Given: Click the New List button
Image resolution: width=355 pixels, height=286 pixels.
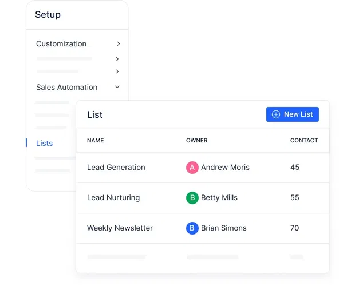Looking at the screenshot, I should [292, 114].
